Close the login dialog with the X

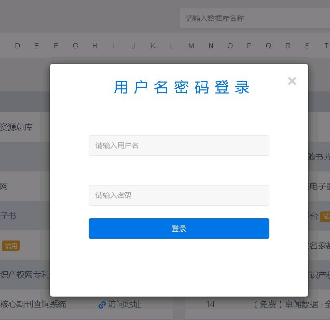coord(292,81)
